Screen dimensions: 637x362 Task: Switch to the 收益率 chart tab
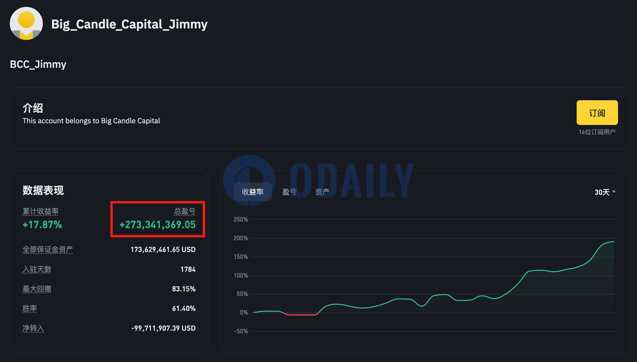pos(253,192)
